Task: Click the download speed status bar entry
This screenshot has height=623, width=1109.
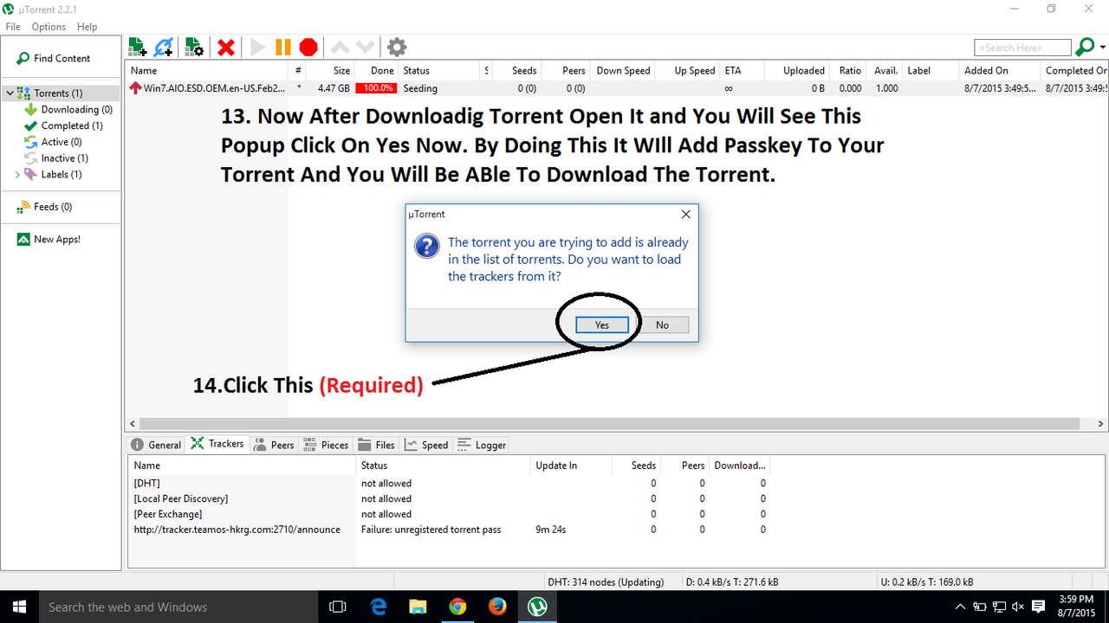Action: (x=732, y=581)
